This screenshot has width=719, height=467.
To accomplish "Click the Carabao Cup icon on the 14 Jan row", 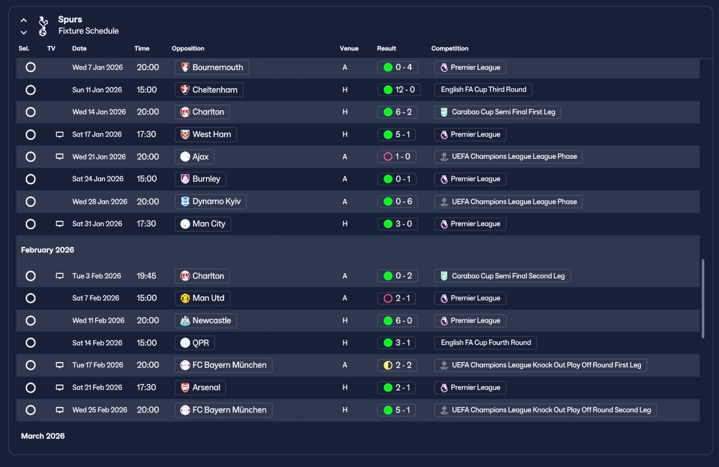I will pyautogui.click(x=444, y=112).
